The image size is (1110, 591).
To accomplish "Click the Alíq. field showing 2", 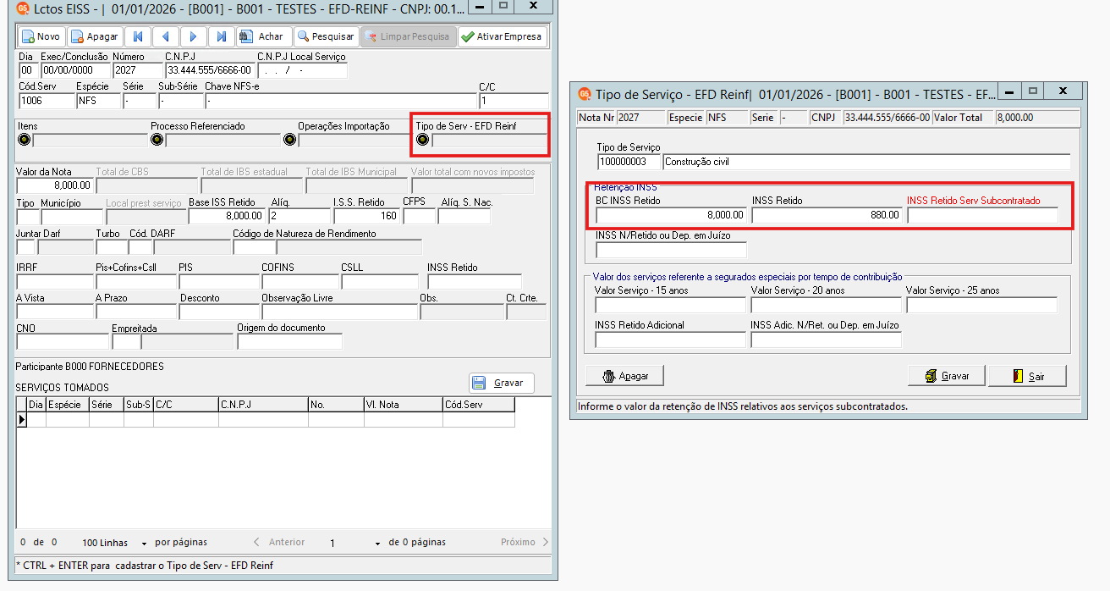I will click(x=299, y=216).
